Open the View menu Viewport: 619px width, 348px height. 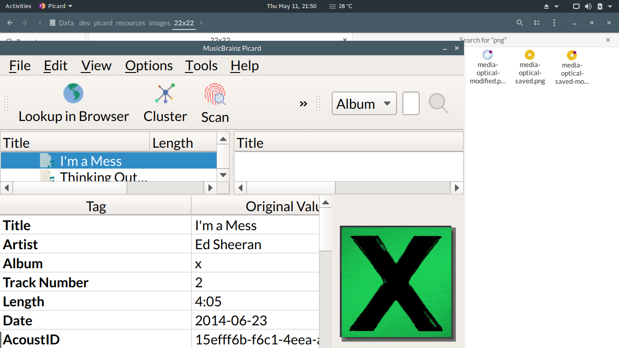tap(97, 66)
